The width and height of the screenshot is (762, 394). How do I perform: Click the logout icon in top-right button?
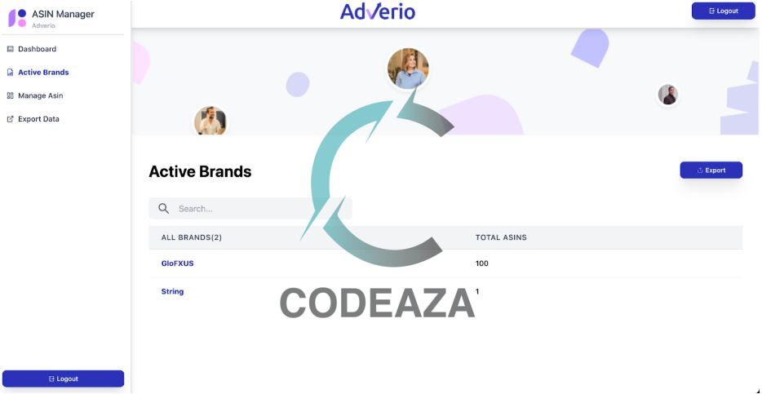[712, 11]
